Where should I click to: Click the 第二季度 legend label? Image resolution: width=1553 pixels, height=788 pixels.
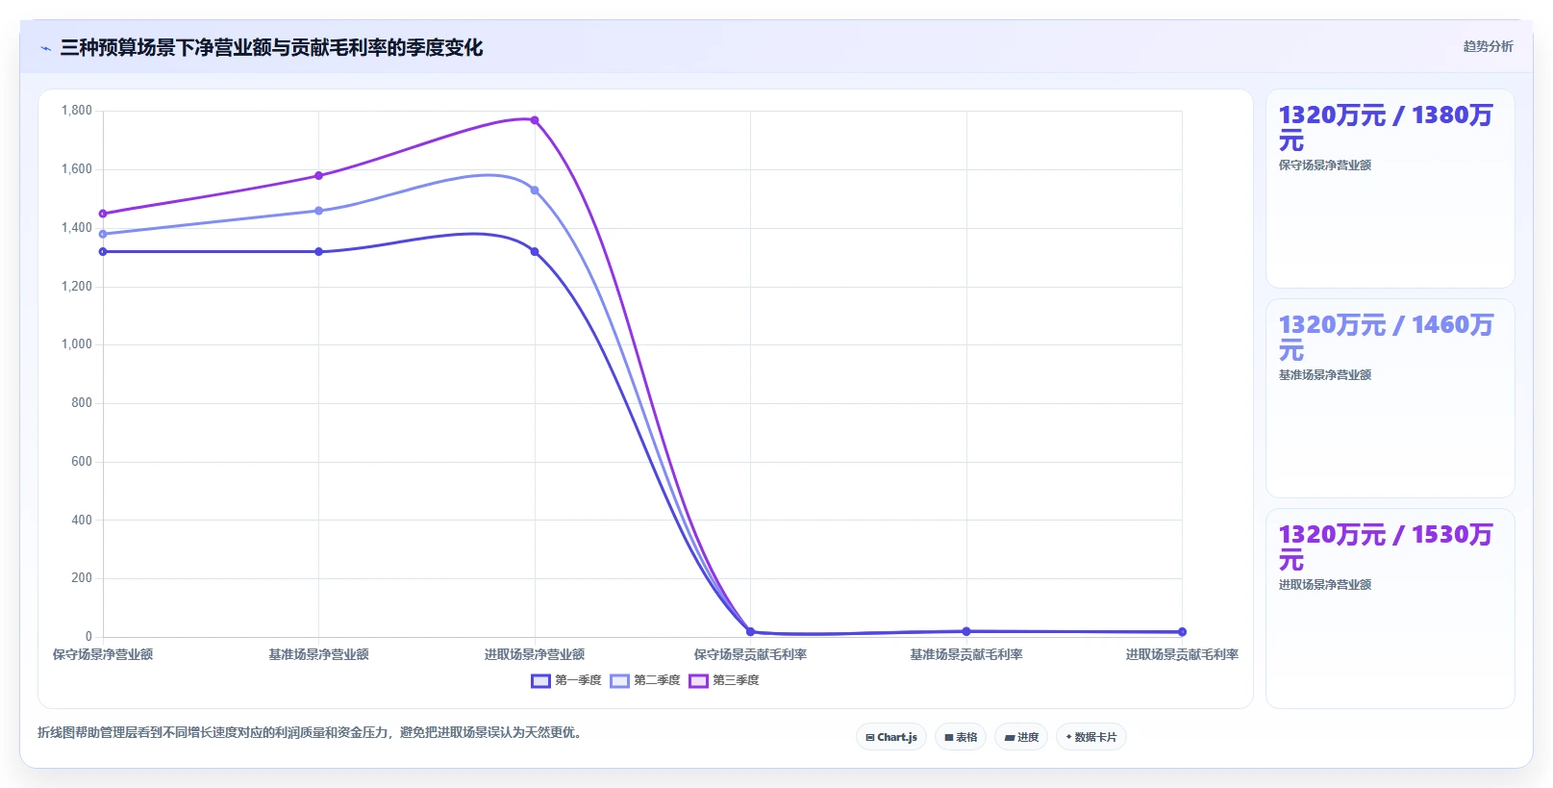[657, 680]
